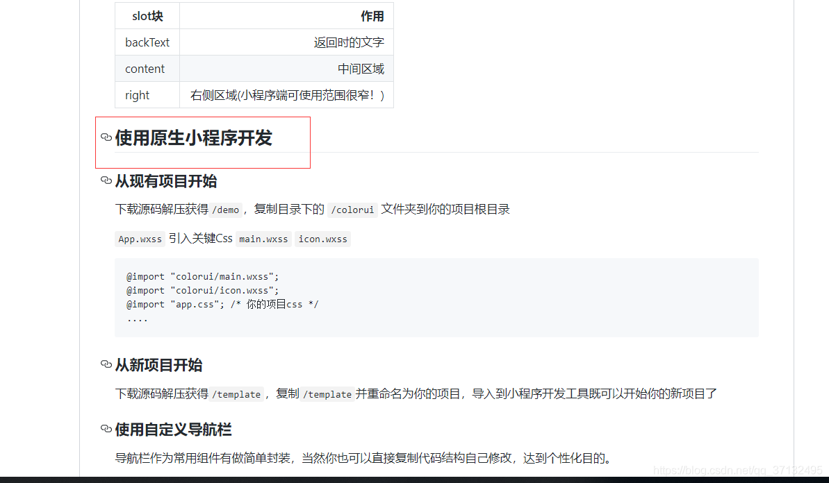Click the slot块 table header cell
829x483 pixels.
[x=147, y=15]
